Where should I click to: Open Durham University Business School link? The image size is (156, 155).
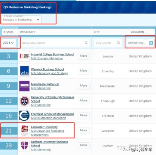49,144
